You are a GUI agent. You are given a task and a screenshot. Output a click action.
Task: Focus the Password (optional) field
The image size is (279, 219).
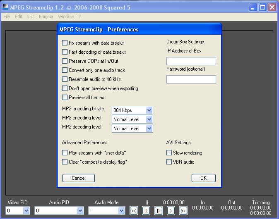click(191, 79)
